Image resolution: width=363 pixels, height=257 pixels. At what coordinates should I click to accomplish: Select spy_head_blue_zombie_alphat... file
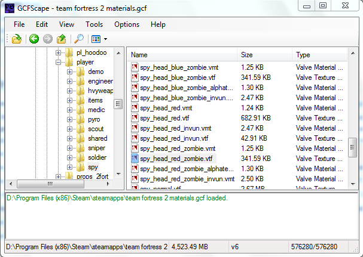coord(187,88)
